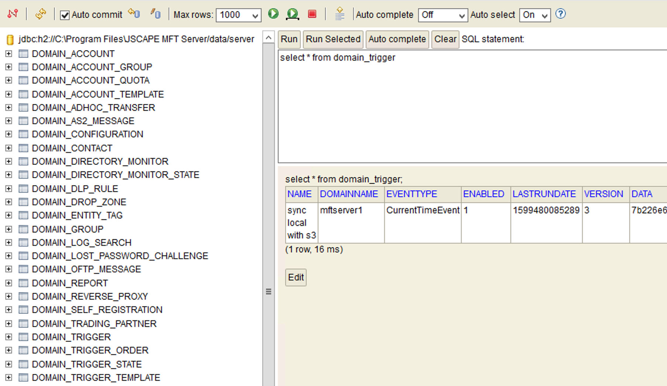Image resolution: width=667 pixels, height=386 pixels.
Task: Click the Run button
Action: pyautogui.click(x=289, y=39)
